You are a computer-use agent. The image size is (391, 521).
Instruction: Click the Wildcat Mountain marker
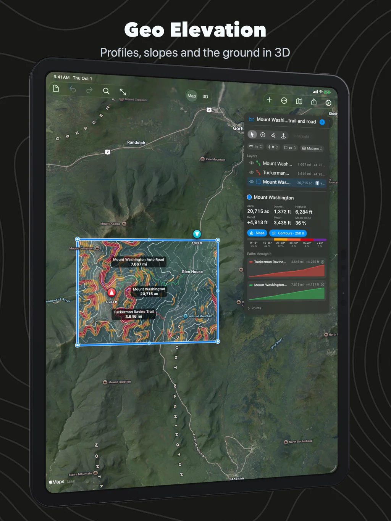[186, 316]
